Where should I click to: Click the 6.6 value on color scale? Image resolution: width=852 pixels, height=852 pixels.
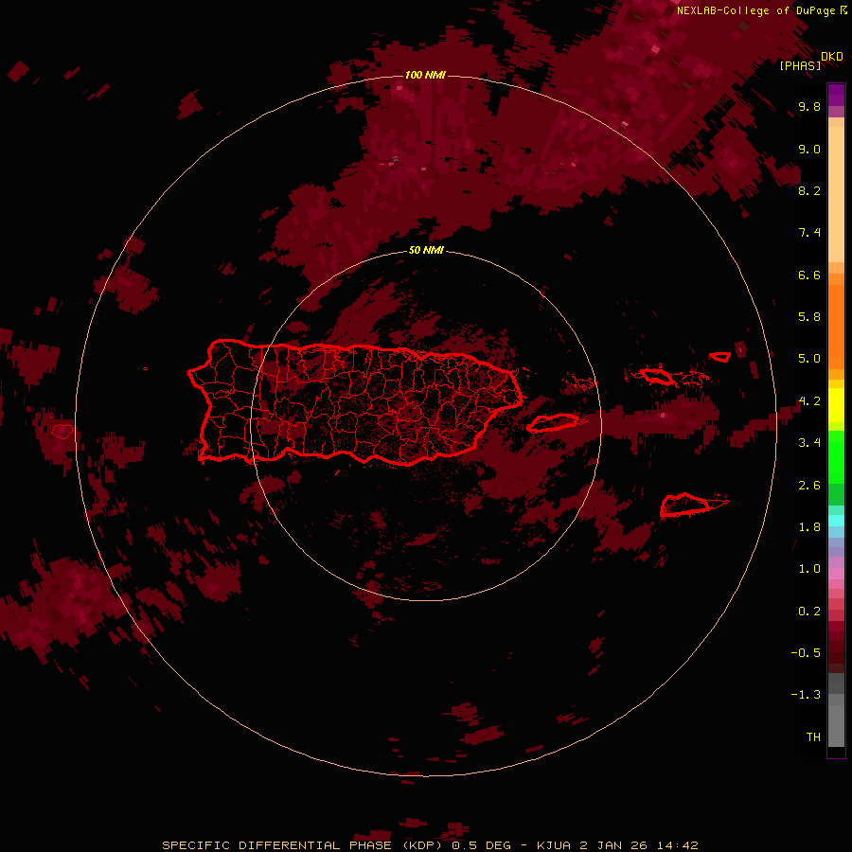pos(809,275)
